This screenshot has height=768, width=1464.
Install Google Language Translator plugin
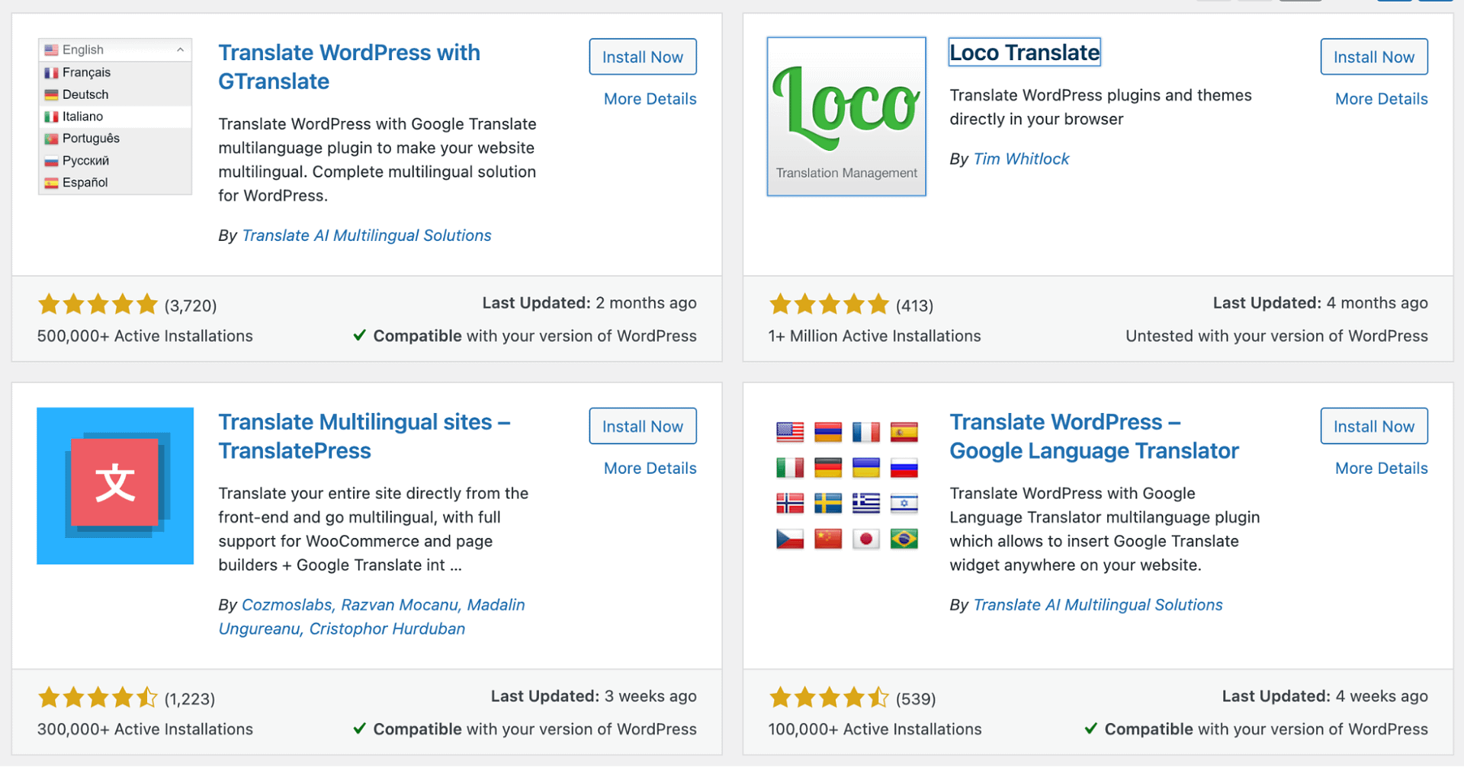(1373, 427)
